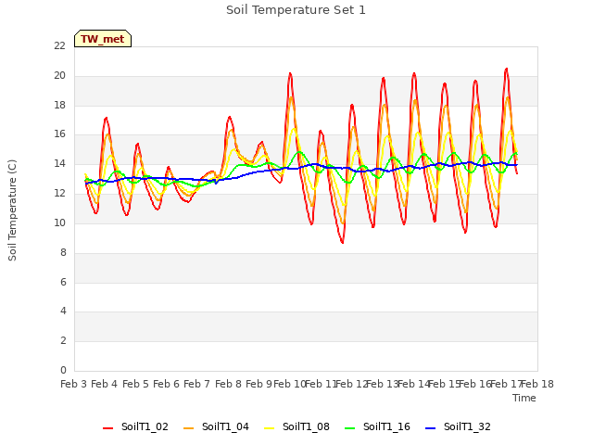Click the Feb 10 x-axis tick label
593x445 pixels.
[290, 384]
